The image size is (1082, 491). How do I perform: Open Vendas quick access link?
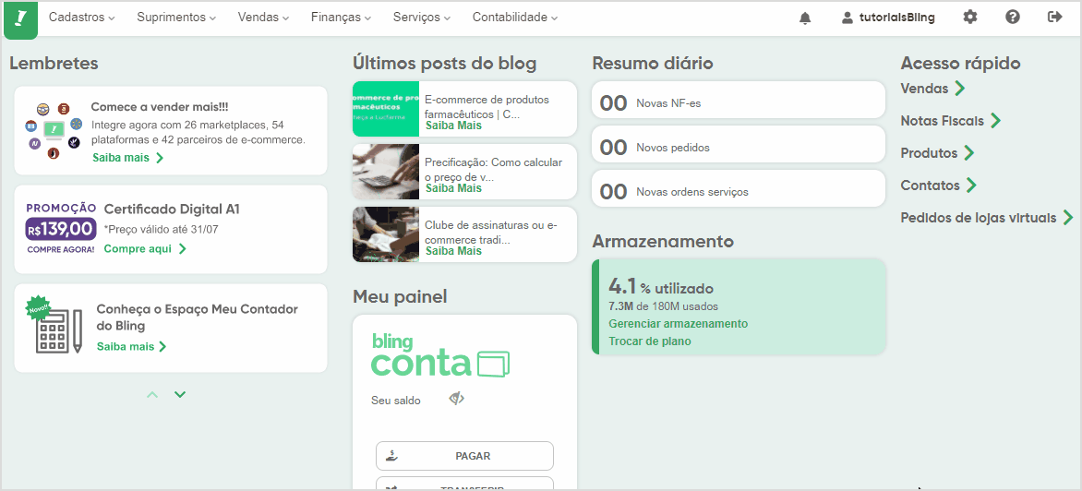pyautogui.click(x=933, y=89)
